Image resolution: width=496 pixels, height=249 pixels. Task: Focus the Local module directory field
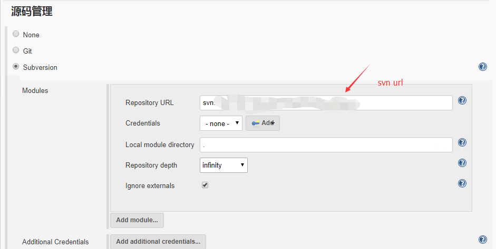pyautogui.click(x=326, y=144)
